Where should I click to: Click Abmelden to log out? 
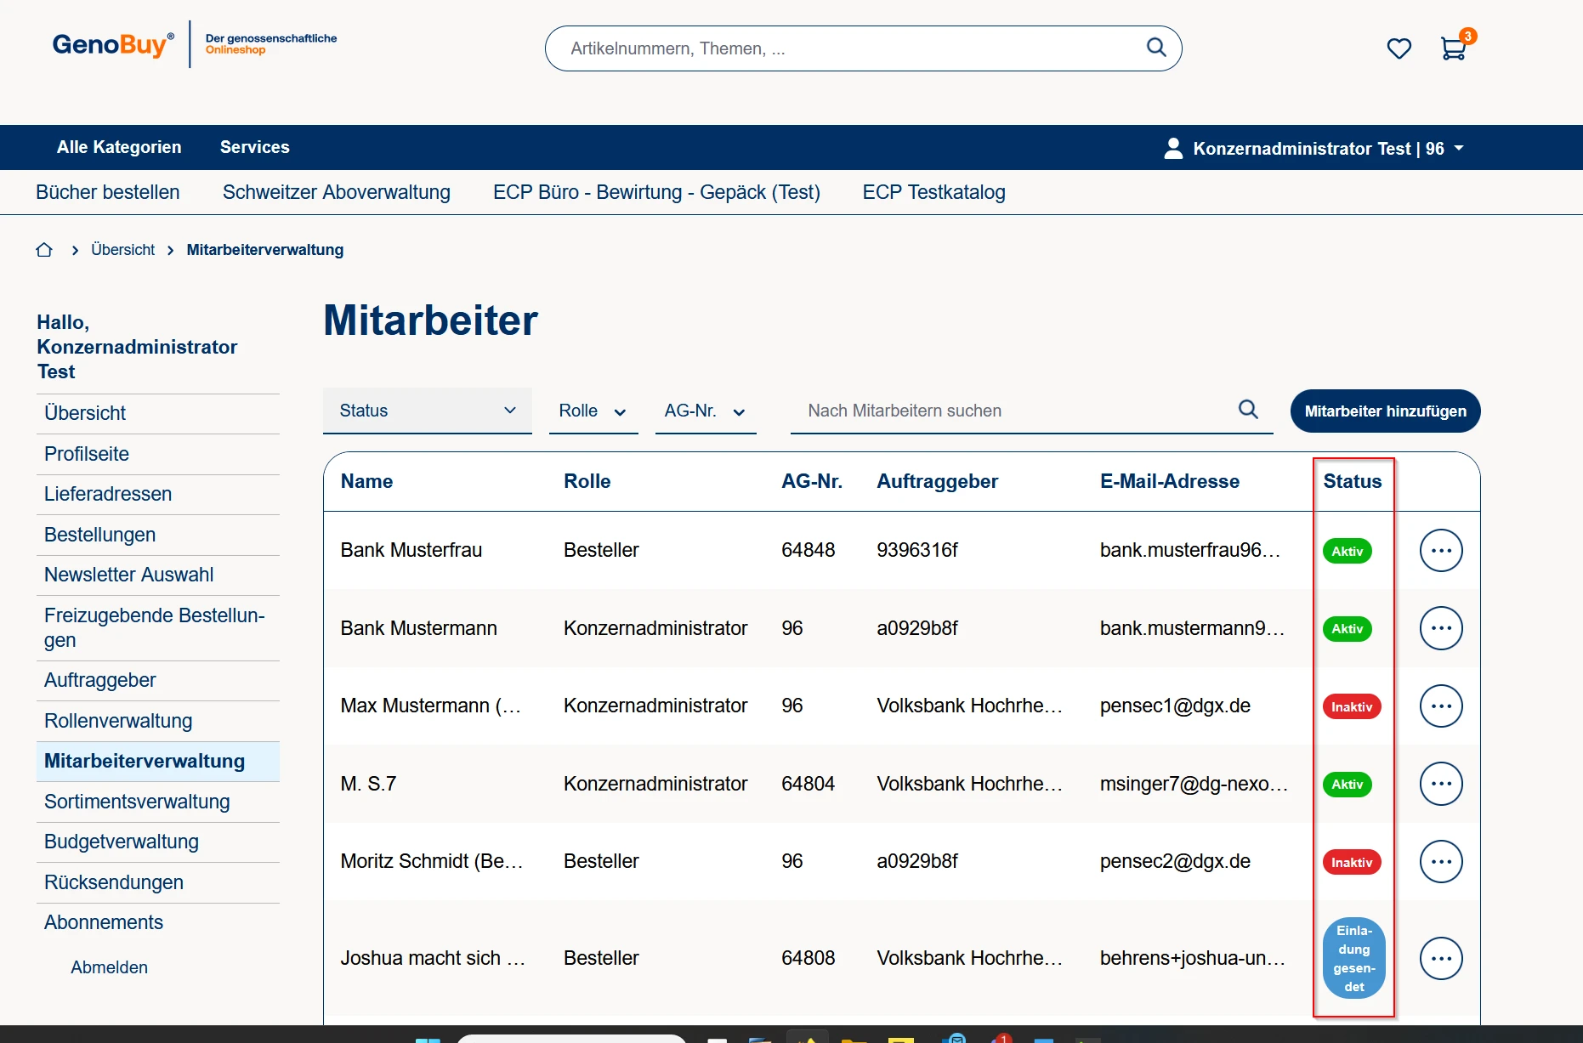pyautogui.click(x=109, y=967)
